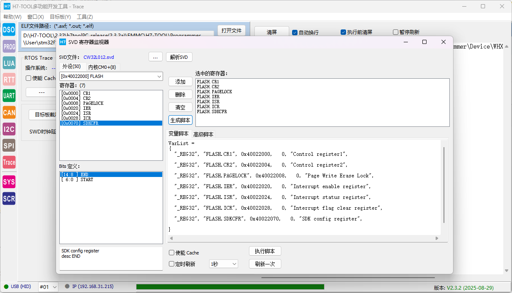512x293 pixels.
Task: Click the H7 icon of SVD dialog
Action: click(x=63, y=42)
